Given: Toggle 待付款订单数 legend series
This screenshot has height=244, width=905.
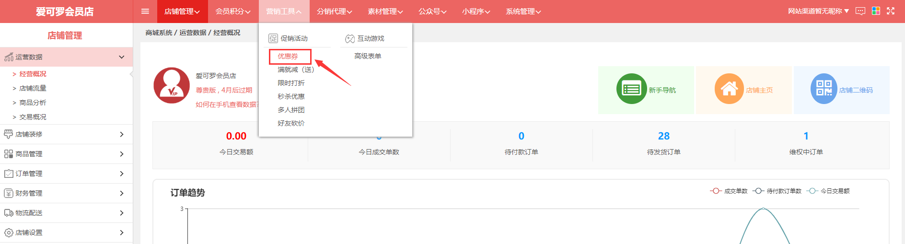Looking at the screenshot, I should 777,191.
